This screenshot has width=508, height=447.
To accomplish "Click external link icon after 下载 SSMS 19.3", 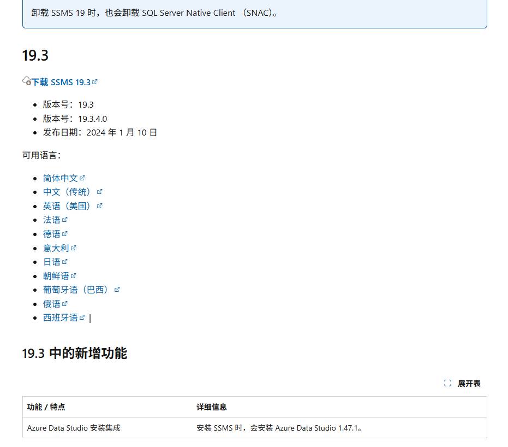I will click(95, 81).
